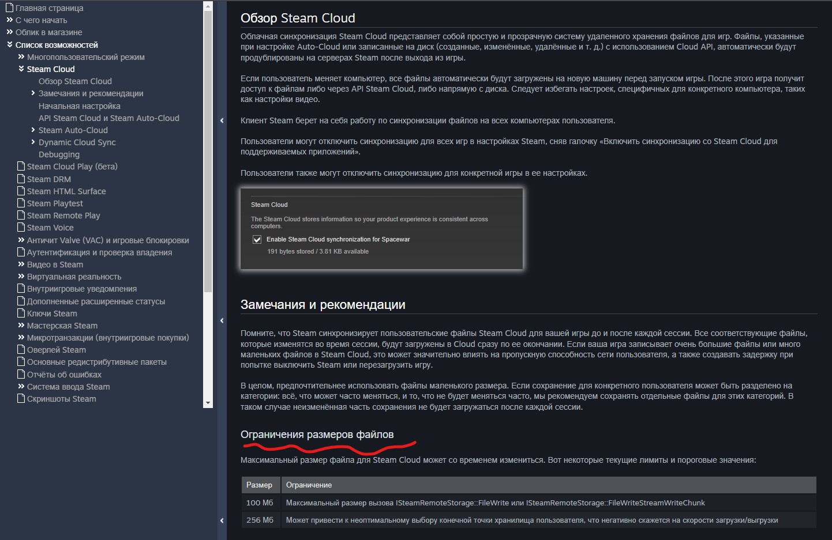Collapse the Steam Cloud tree node

click(x=21, y=69)
